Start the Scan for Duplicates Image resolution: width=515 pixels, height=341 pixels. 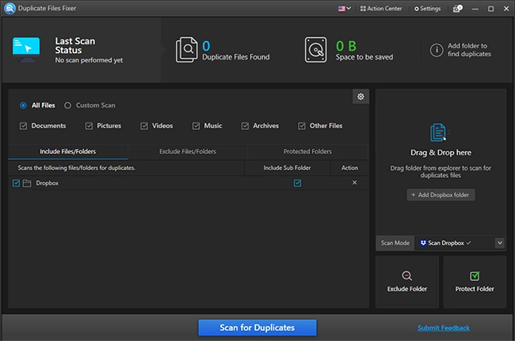point(257,328)
